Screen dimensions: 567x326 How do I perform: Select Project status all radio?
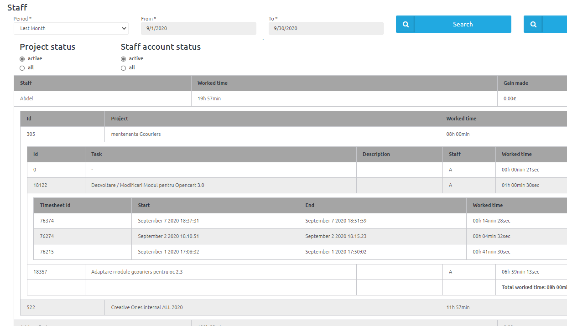[x=22, y=68]
